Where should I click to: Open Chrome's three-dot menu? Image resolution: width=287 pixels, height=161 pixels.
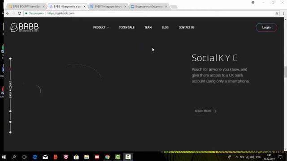click(284, 13)
